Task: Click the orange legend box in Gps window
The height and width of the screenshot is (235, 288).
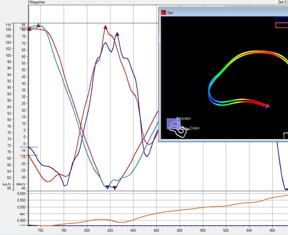Action: tap(281, 25)
